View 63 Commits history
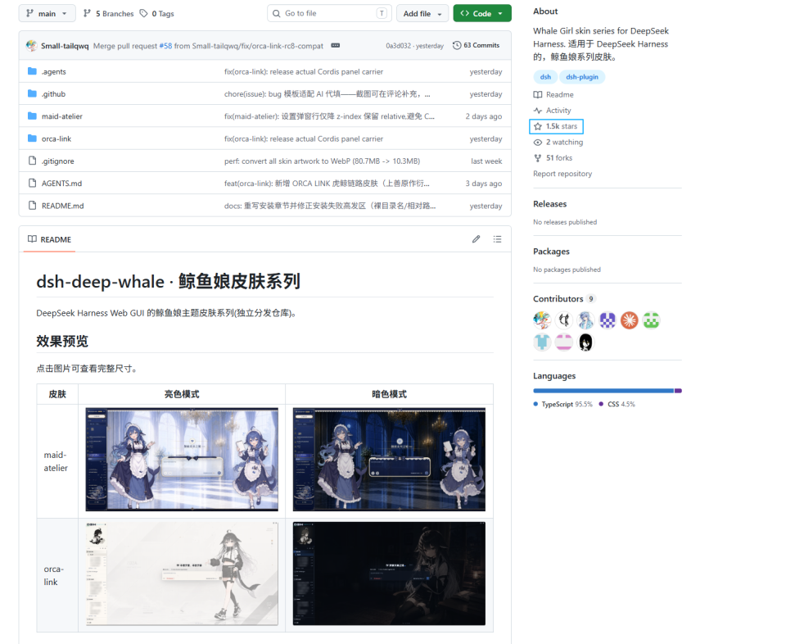The width and height of the screenshot is (786, 644). tap(477, 45)
